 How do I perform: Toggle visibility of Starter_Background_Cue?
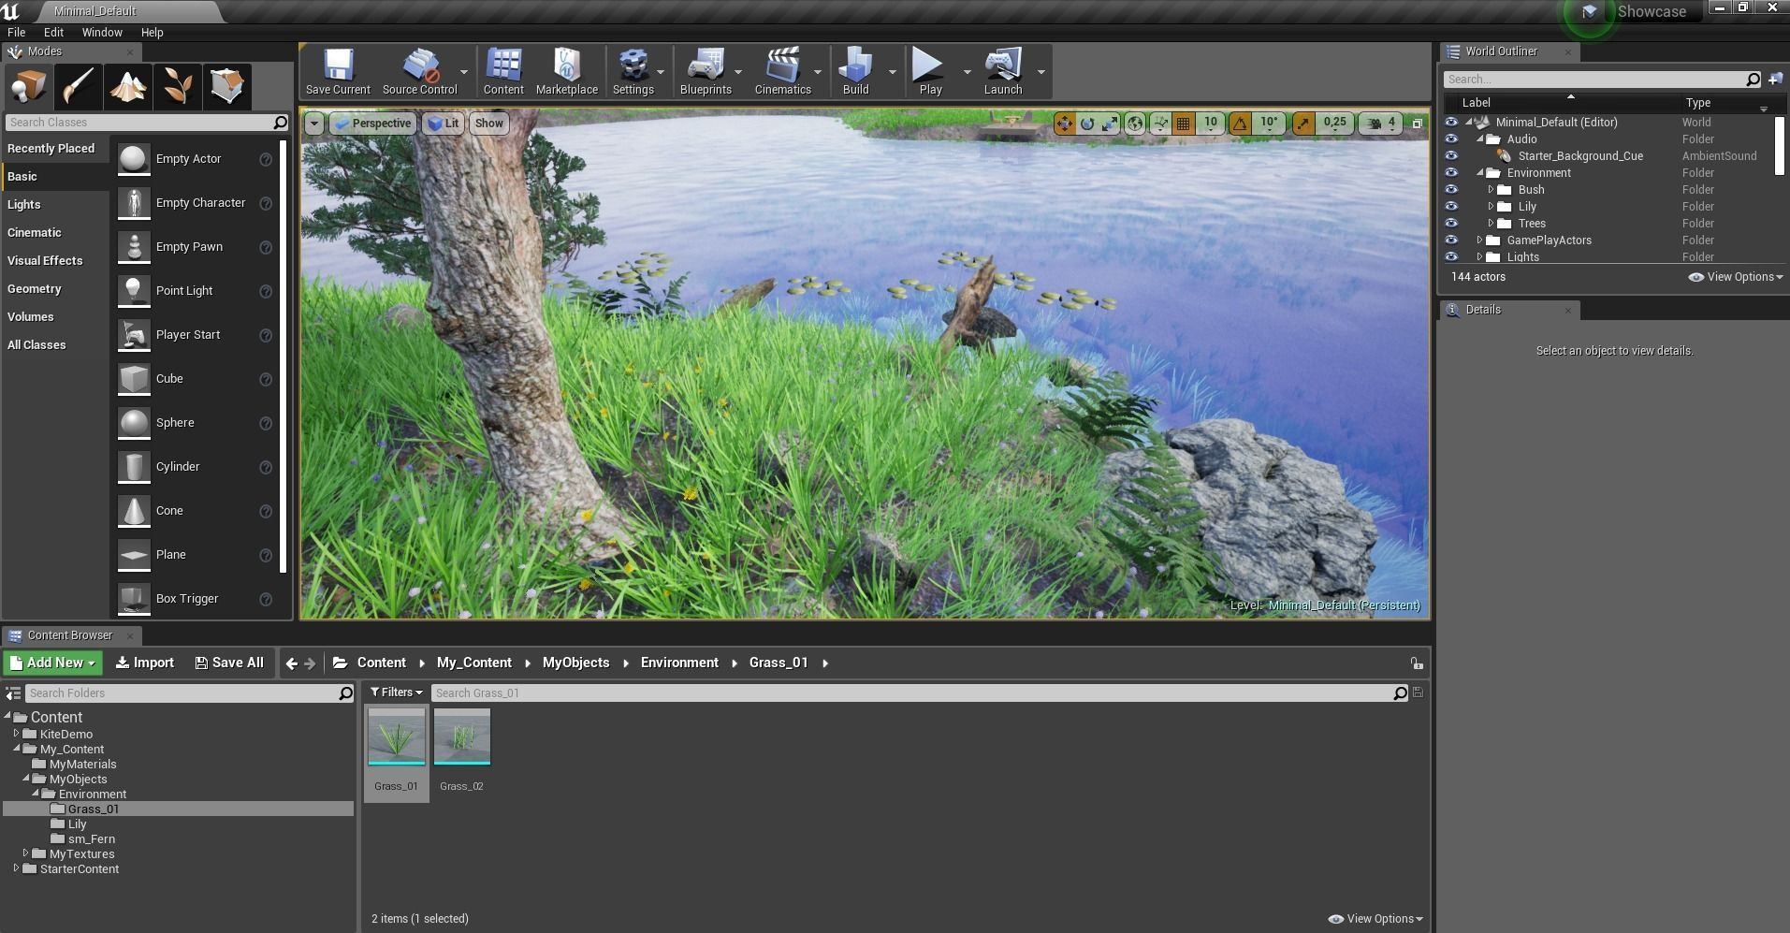pos(1451,156)
